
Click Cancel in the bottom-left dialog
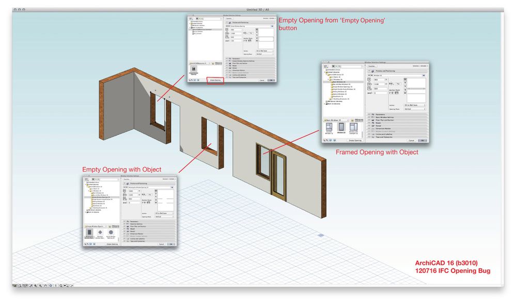161,244
